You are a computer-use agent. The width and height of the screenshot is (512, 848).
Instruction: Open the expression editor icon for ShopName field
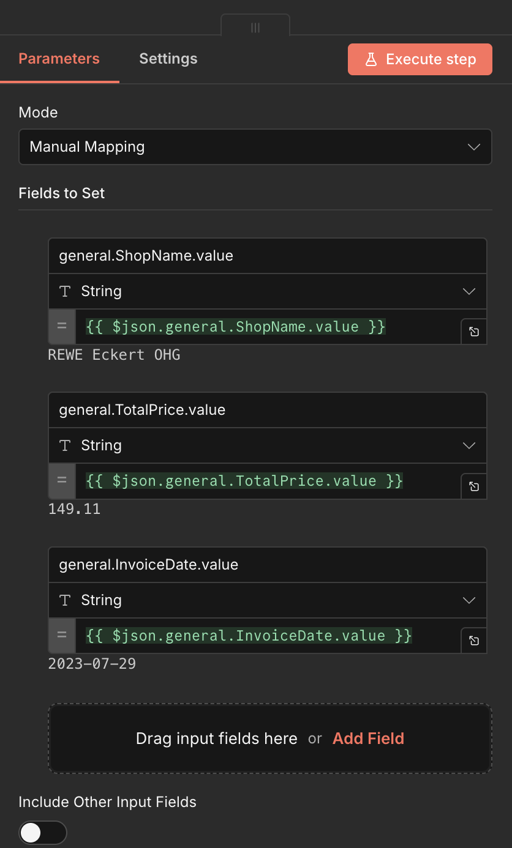[473, 331]
